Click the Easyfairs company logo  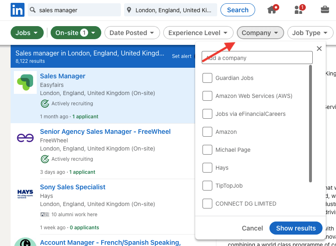(x=25, y=82)
